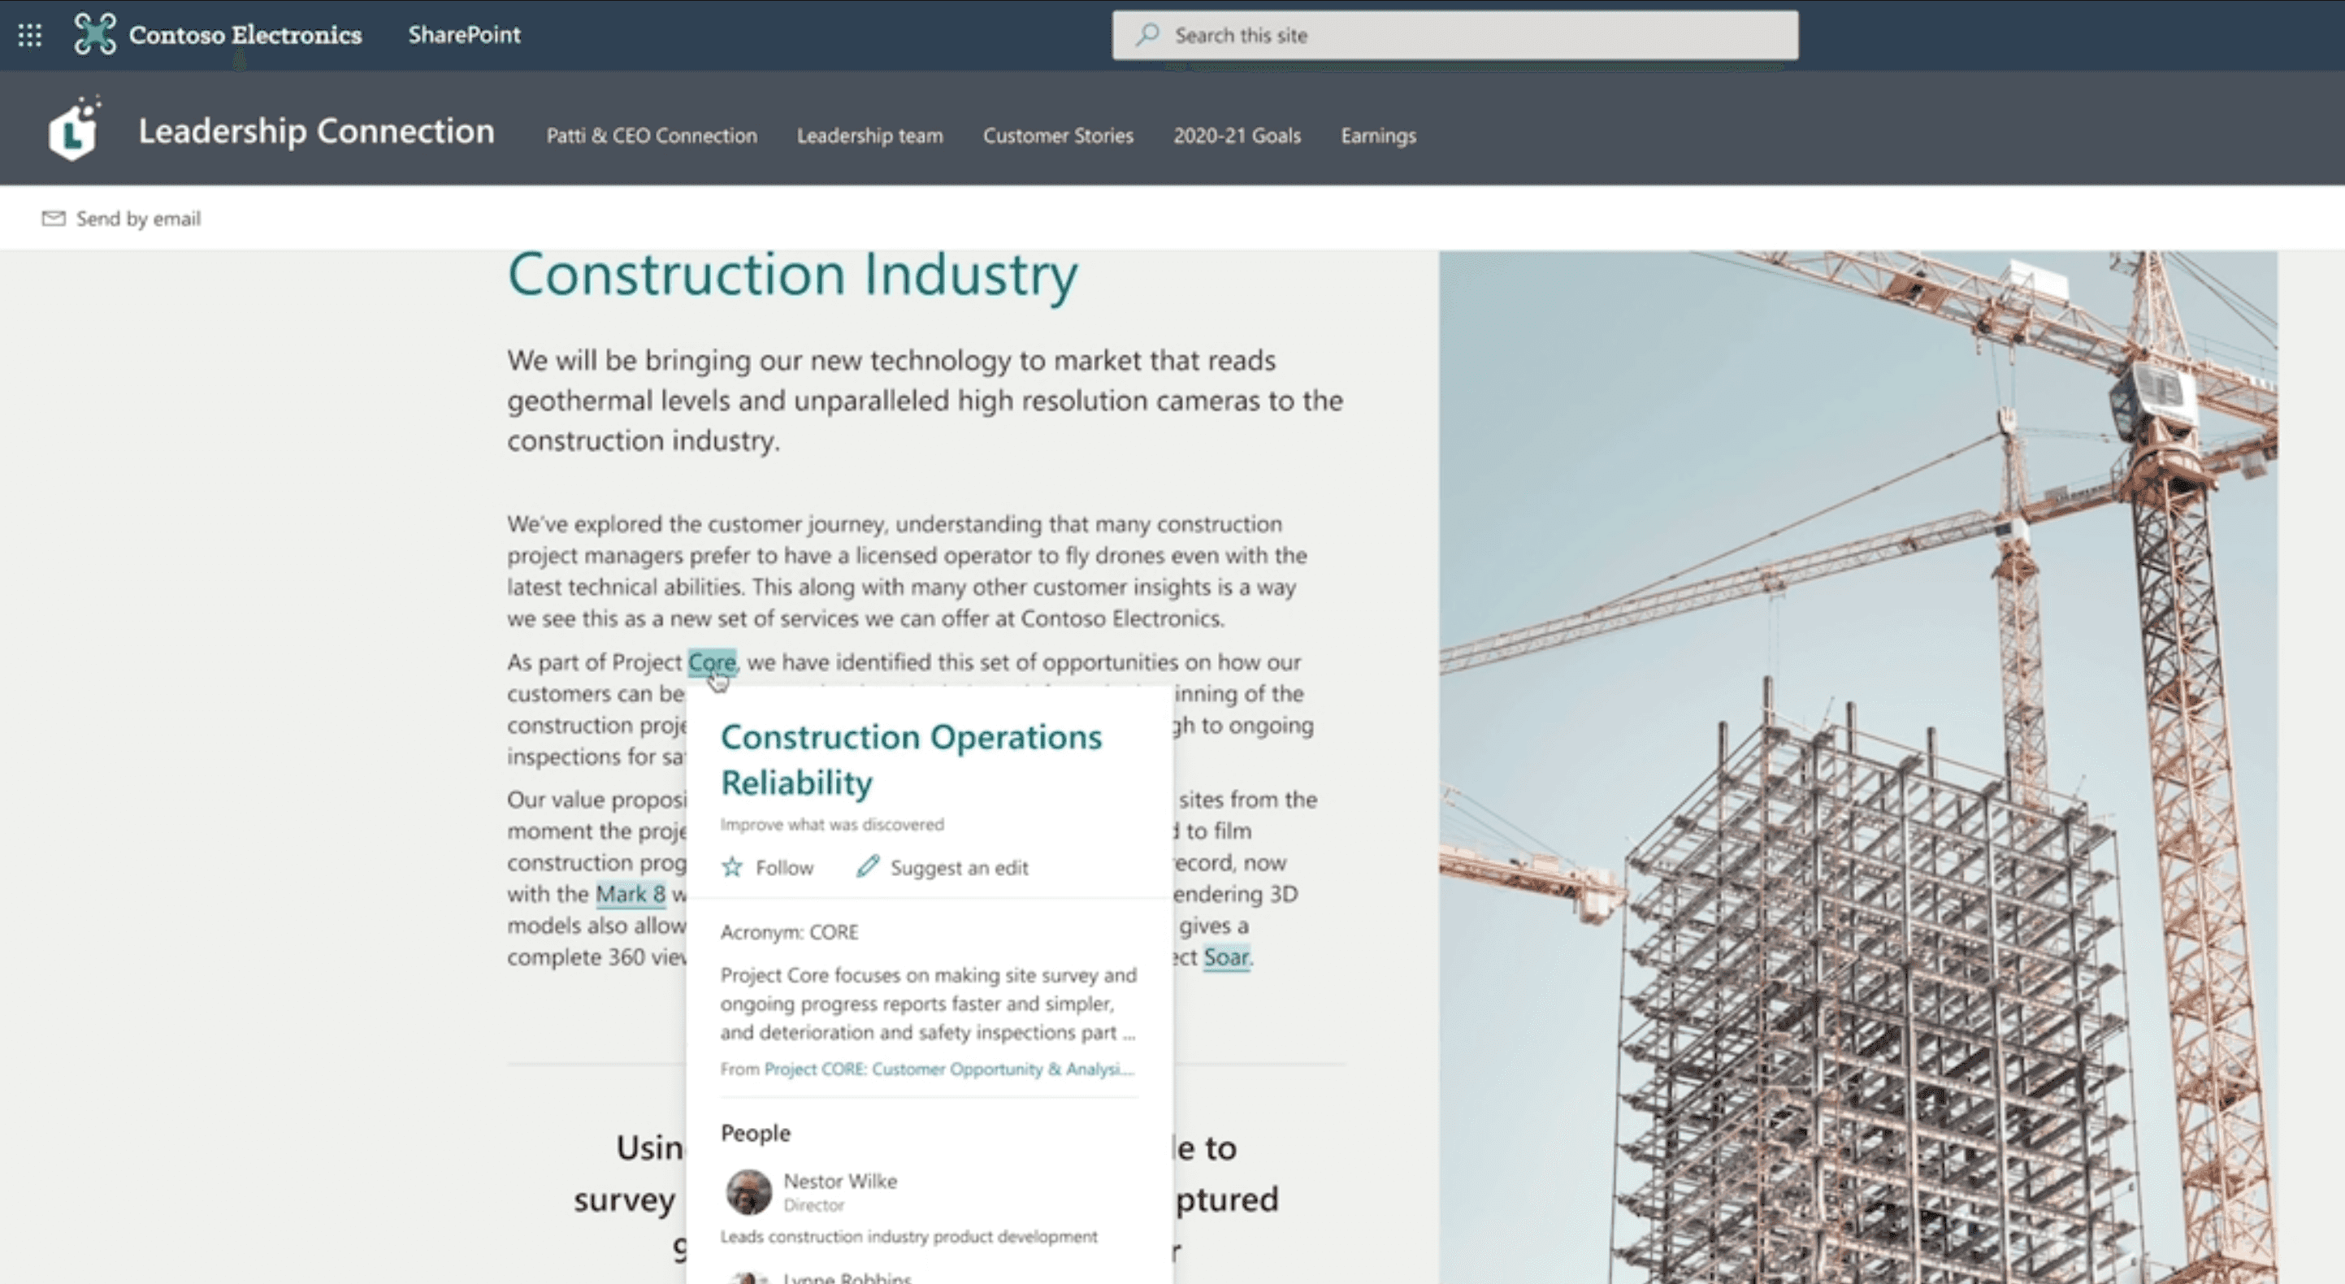Click the Contoso Electronics drone logo
The image size is (2345, 1284).
coord(95,35)
